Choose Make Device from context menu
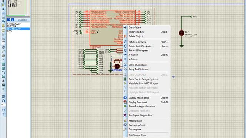The height and width of the screenshot is (138, 246). [x=147, y=121]
